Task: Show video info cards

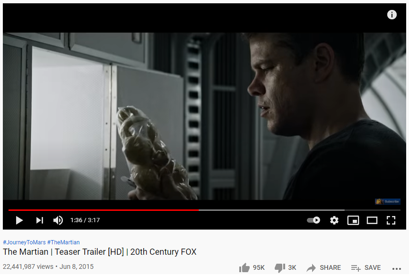Action: [392, 15]
